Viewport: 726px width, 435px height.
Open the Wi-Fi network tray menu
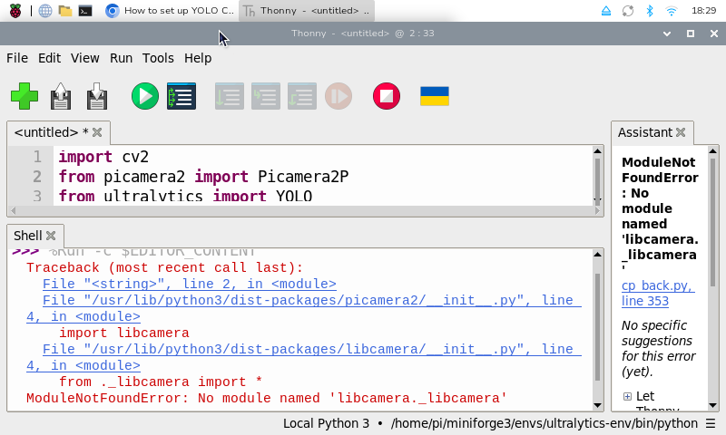pos(672,11)
